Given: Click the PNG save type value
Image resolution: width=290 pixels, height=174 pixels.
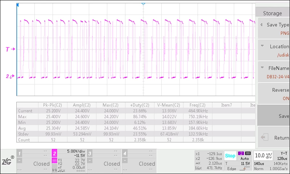Looking at the screenshot, I should pyautogui.click(x=285, y=33).
